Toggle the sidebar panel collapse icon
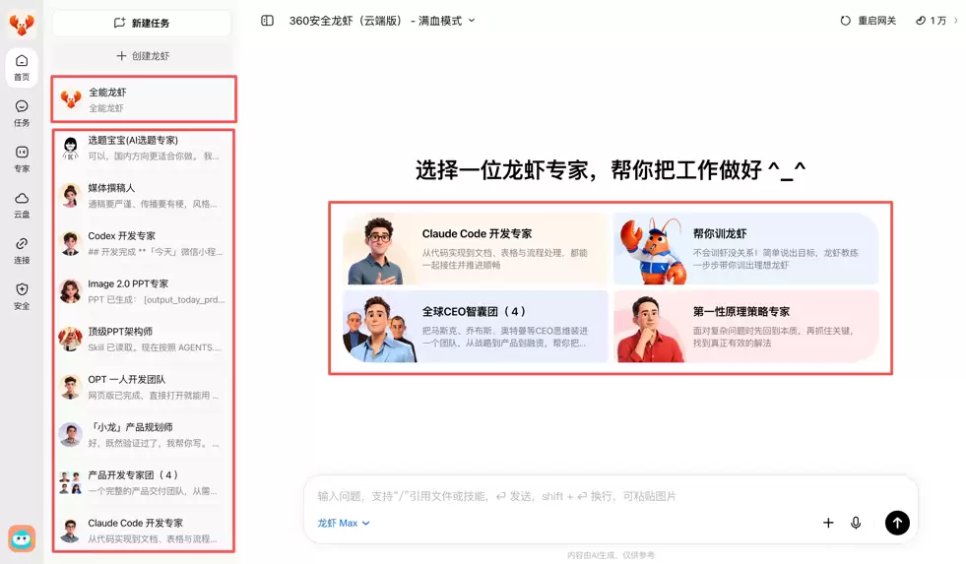Viewport: 966px width, 564px height. click(x=267, y=21)
